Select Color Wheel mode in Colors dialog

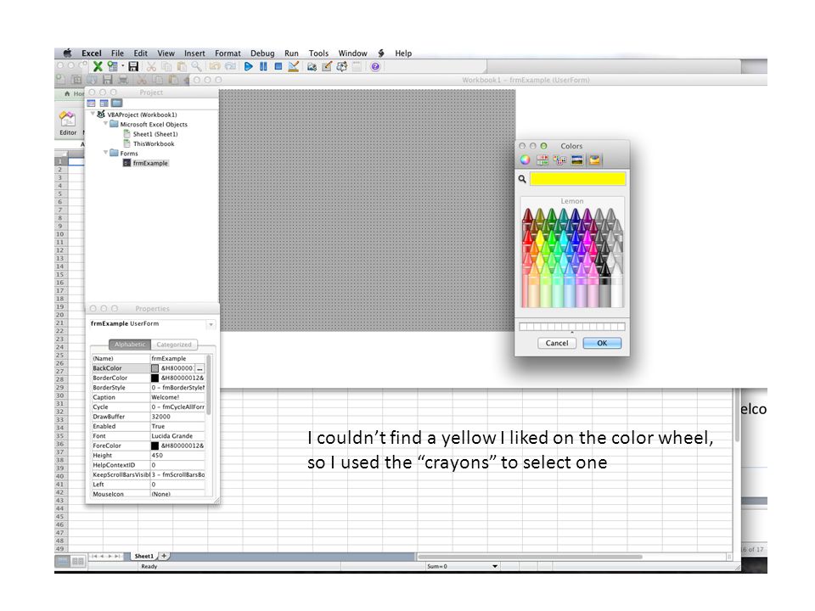coord(525,160)
